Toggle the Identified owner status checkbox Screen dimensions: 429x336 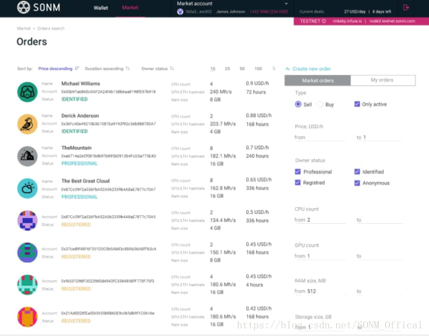pos(357,172)
